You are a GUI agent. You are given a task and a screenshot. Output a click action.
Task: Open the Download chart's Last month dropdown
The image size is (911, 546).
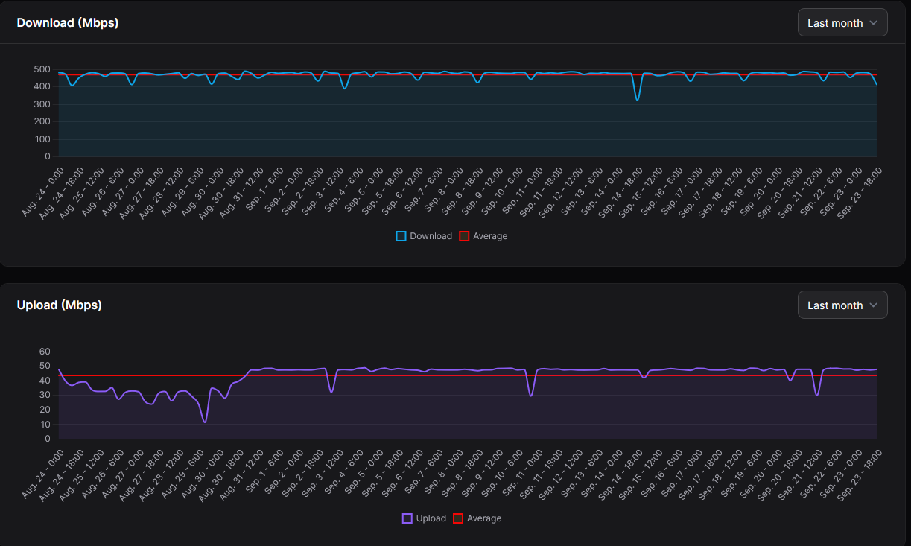point(842,23)
